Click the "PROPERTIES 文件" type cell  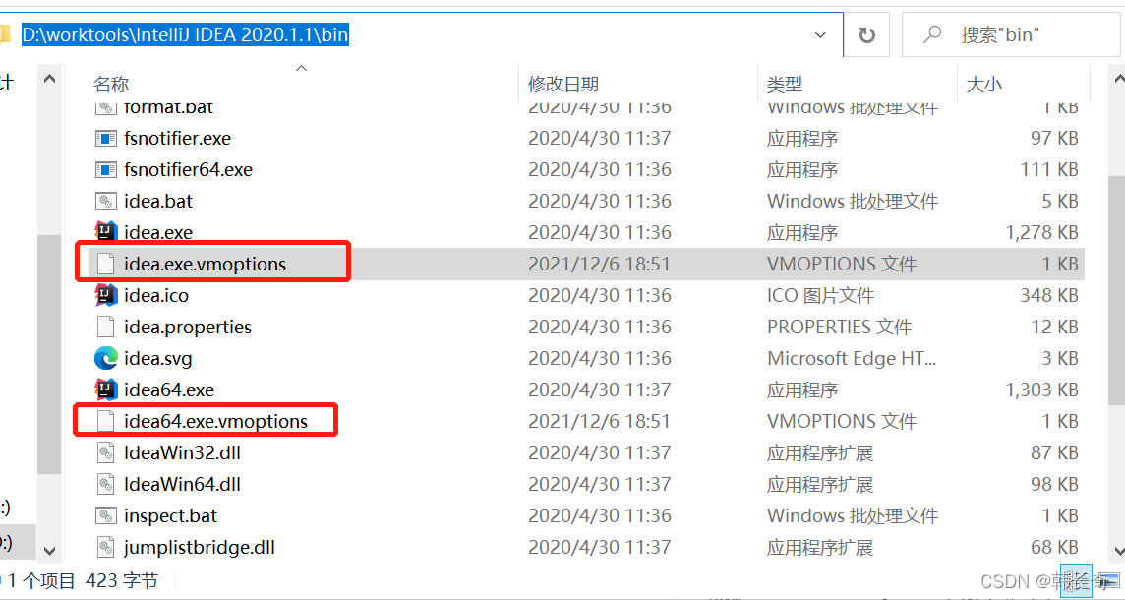pos(840,327)
